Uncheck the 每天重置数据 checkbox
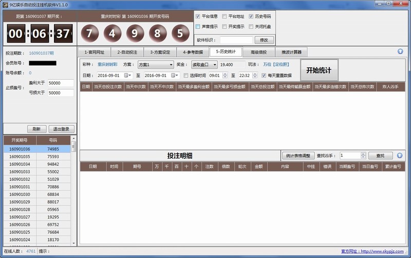Viewport: 411px width, 258px height. point(264,75)
